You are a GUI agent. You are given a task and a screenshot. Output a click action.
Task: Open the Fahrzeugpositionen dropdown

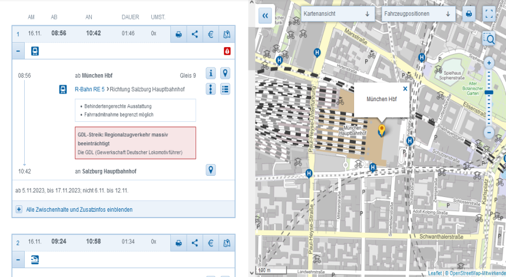point(419,14)
